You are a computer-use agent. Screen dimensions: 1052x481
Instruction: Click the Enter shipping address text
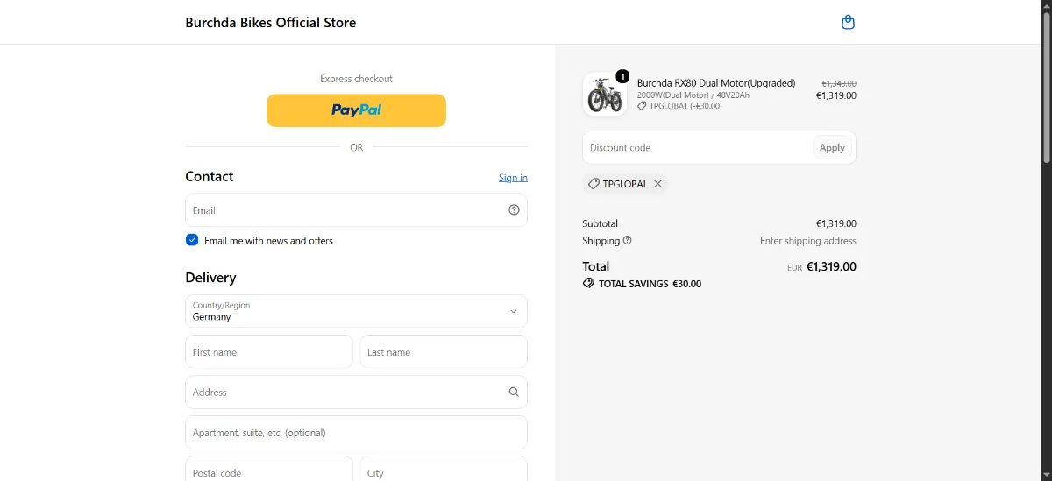coord(808,240)
